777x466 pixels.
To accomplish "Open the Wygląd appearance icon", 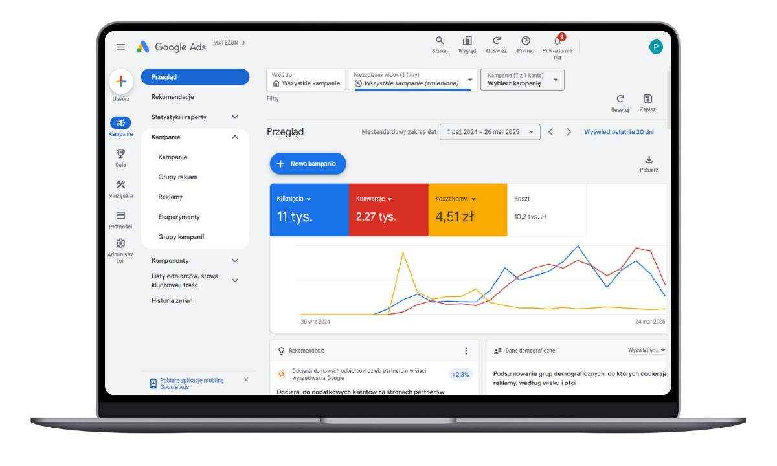I will click(467, 41).
